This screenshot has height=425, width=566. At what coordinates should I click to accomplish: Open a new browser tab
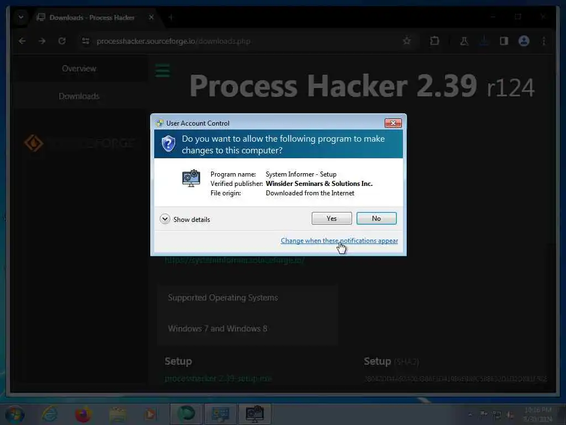pyautogui.click(x=171, y=17)
